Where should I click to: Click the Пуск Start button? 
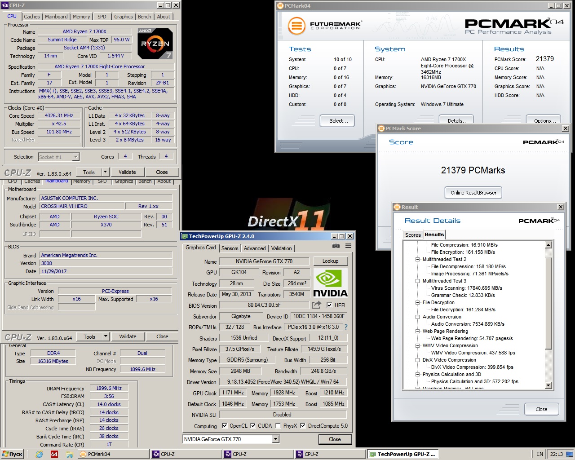coord(13,454)
